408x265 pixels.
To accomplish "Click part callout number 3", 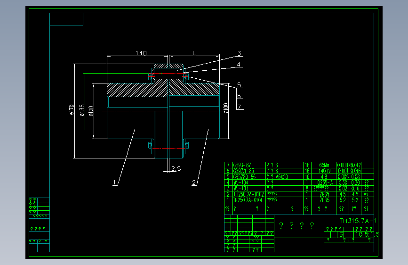I will [x=239, y=53].
